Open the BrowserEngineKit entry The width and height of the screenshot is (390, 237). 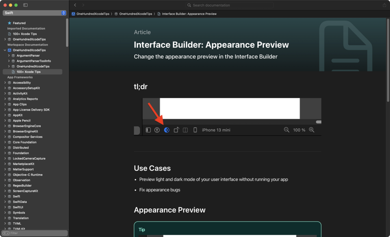[x=25, y=131]
